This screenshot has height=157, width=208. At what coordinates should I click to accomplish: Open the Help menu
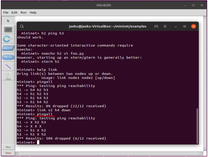click(x=33, y=13)
